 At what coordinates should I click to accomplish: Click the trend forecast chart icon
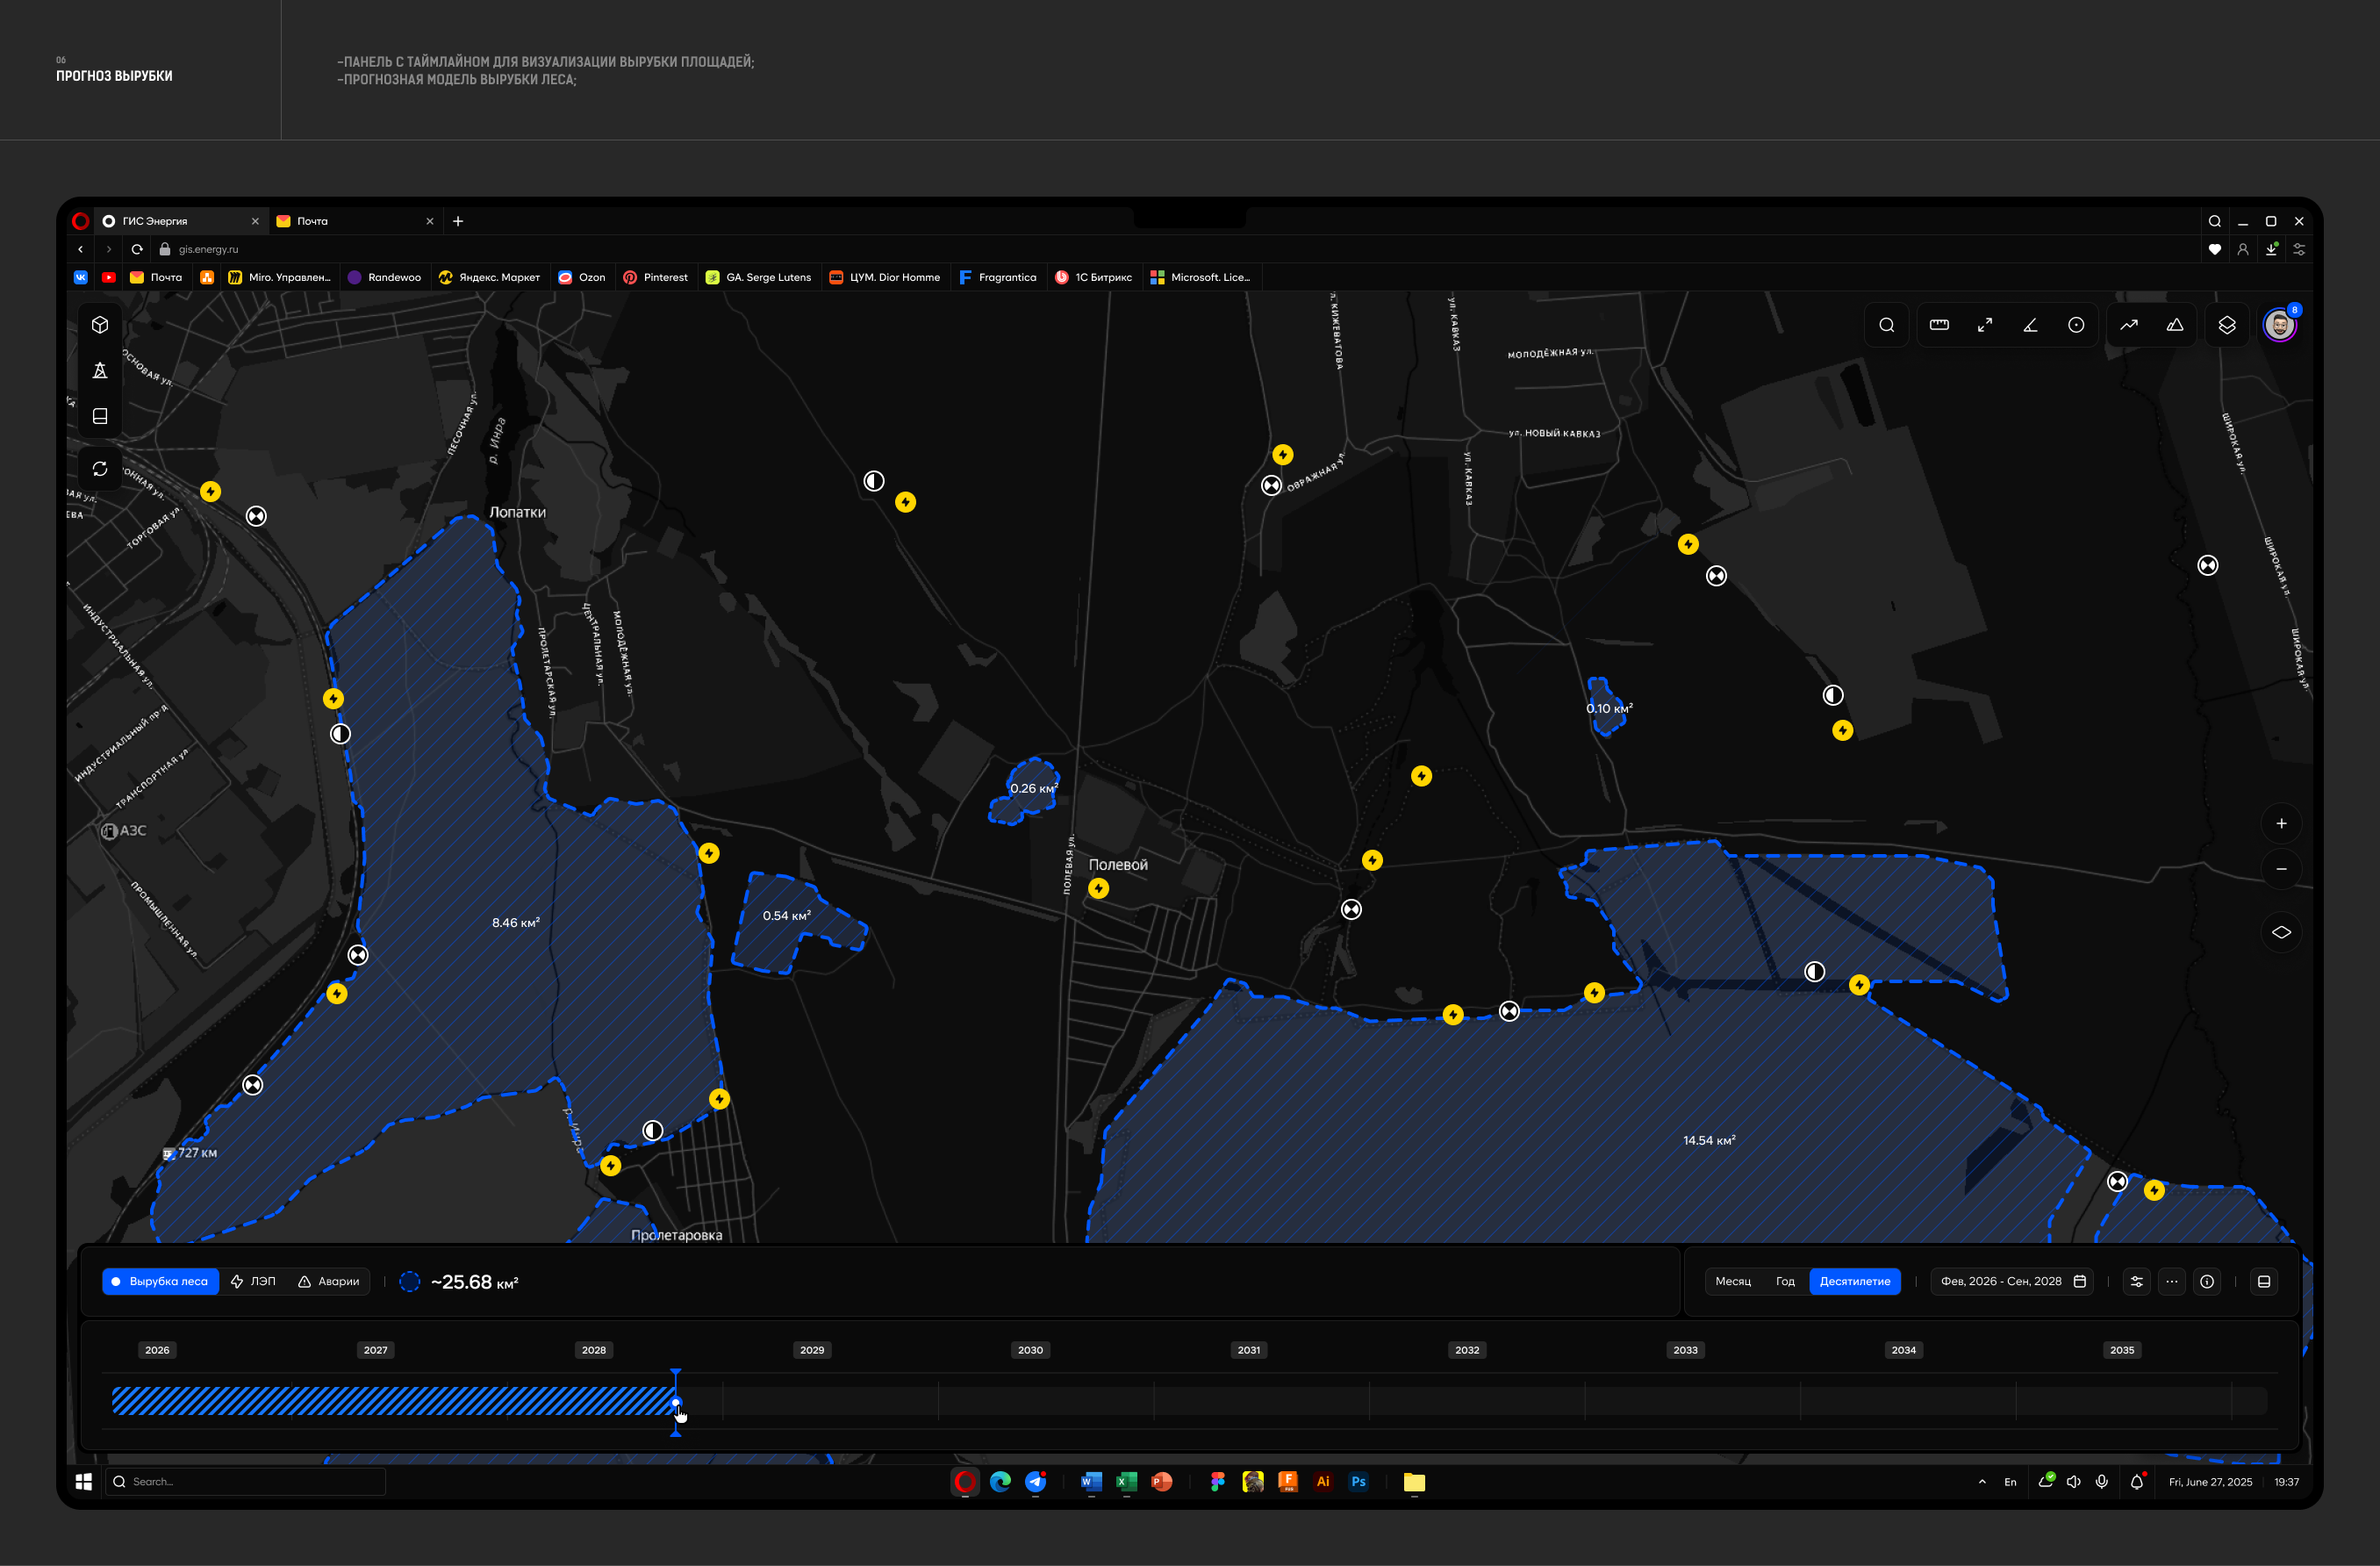[x=2129, y=325]
